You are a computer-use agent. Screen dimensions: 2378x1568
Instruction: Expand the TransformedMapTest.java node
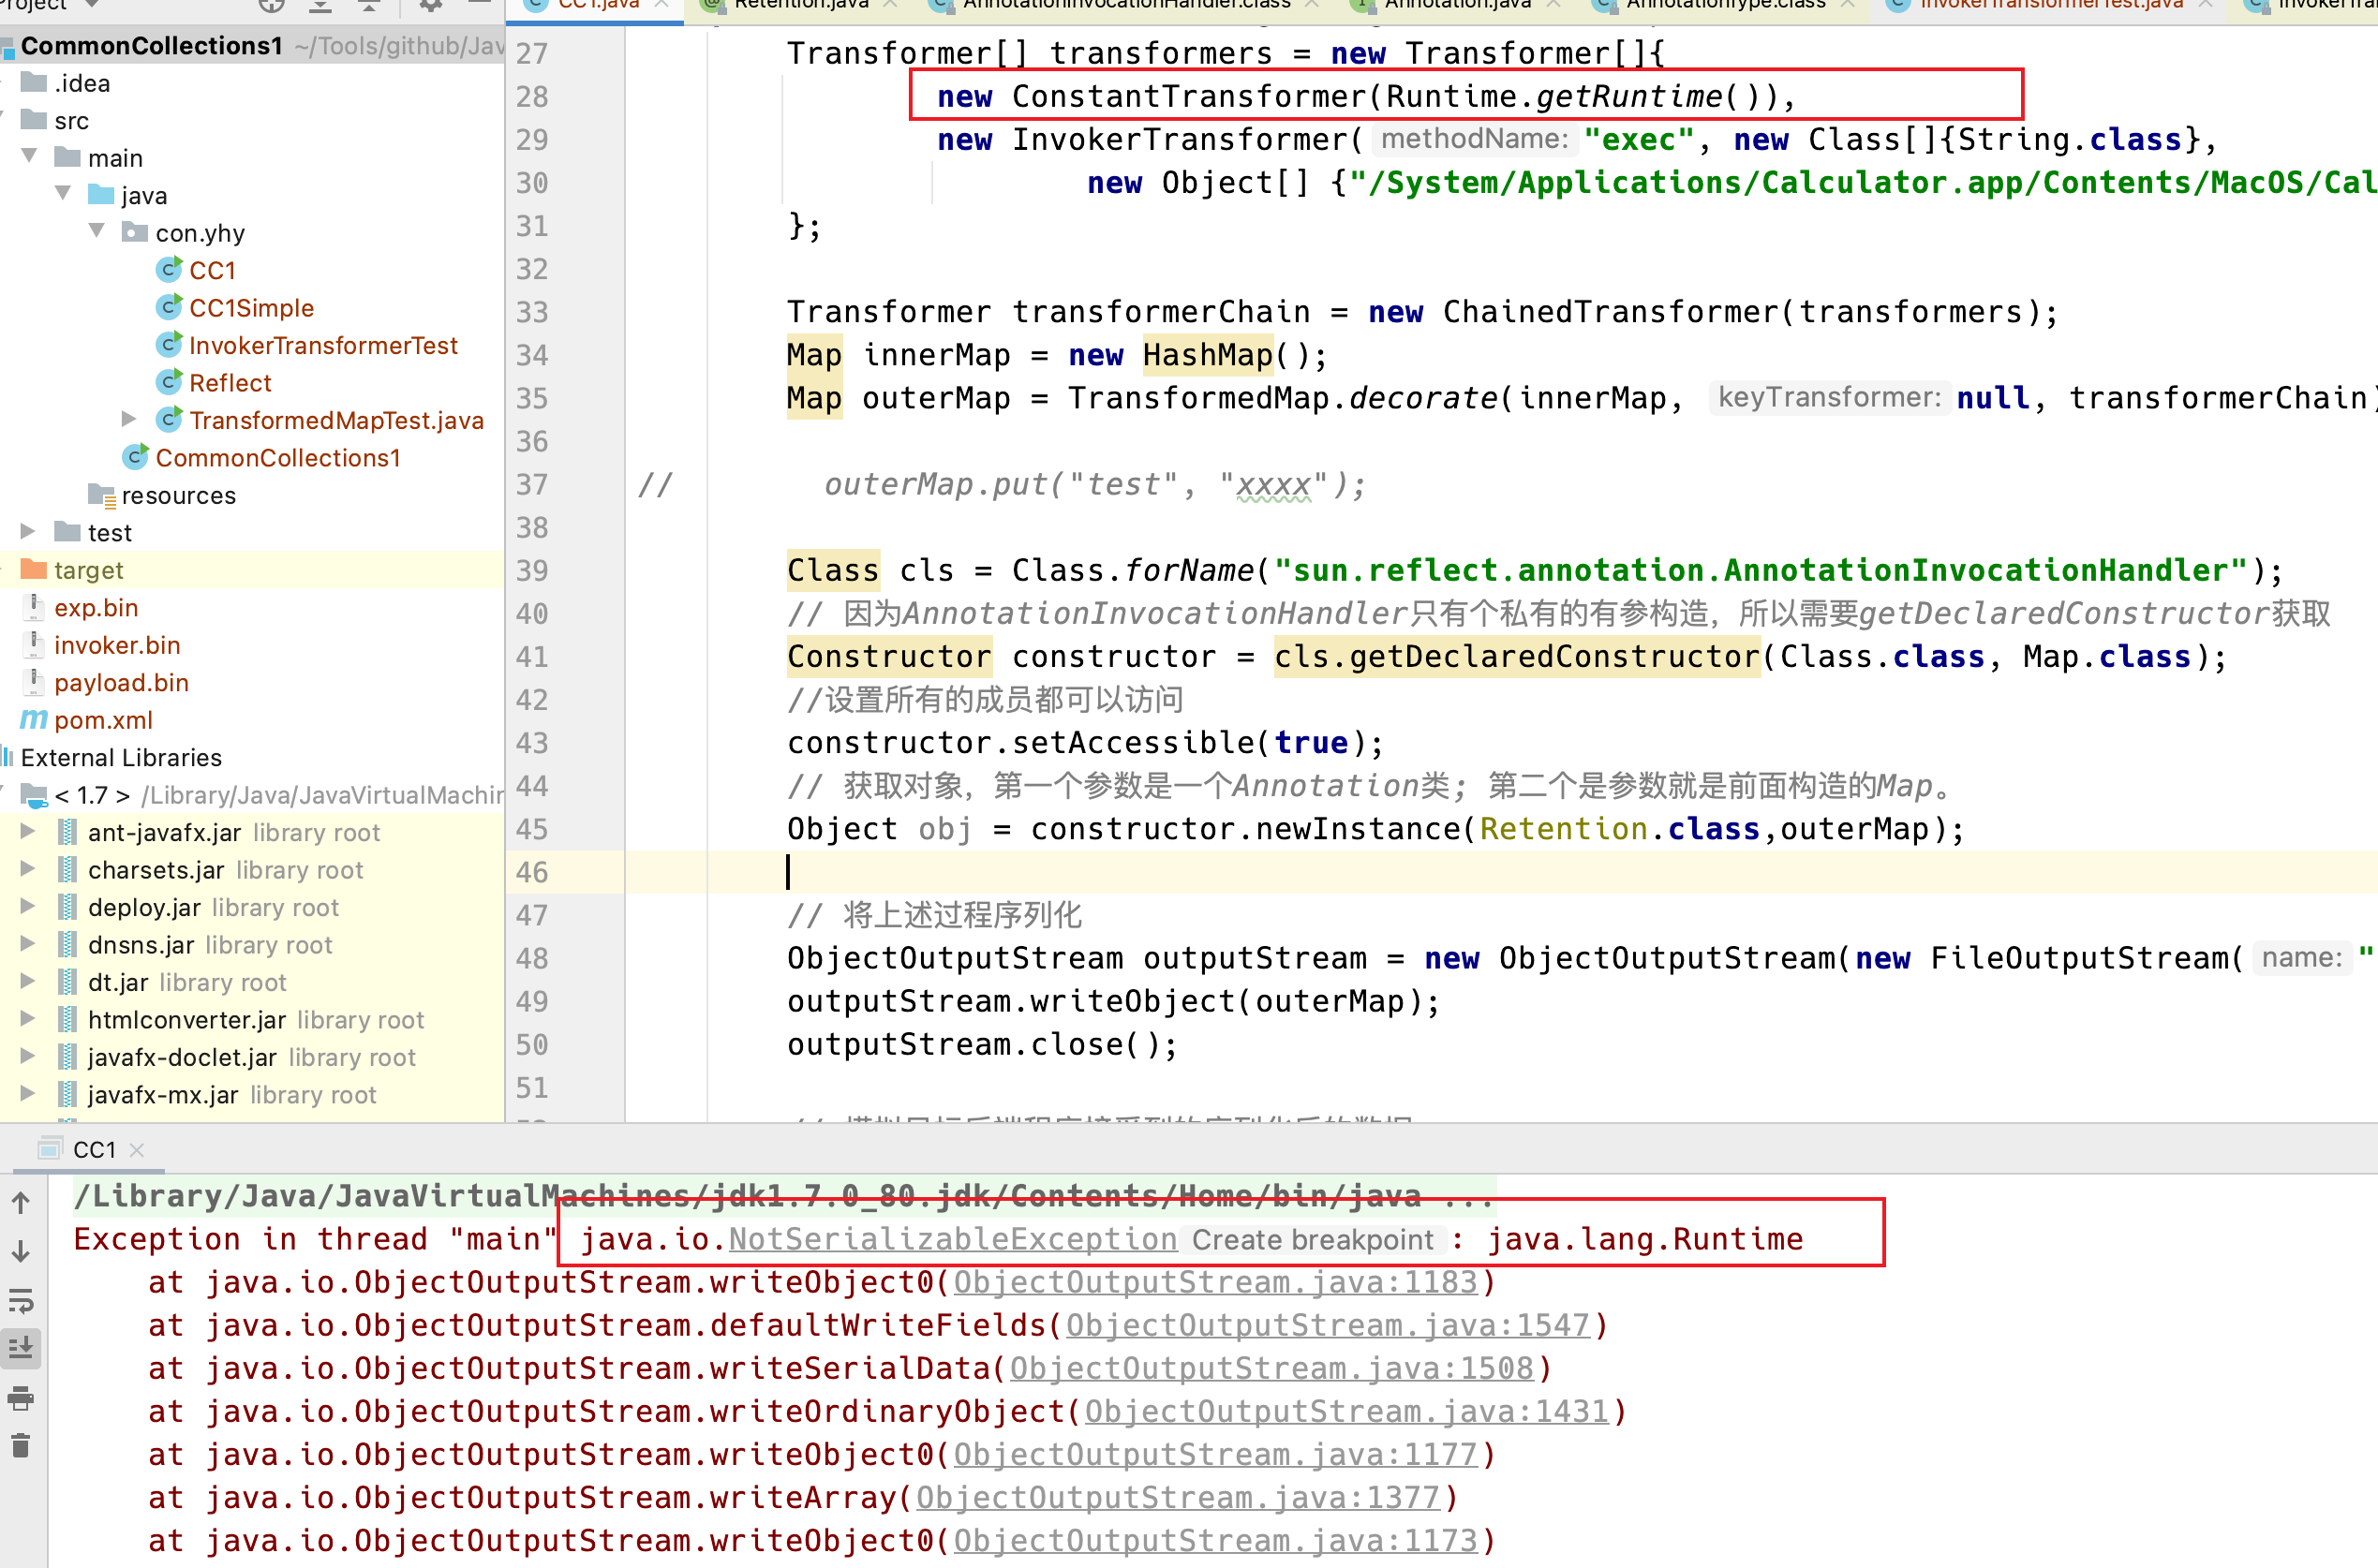click(x=129, y=419)
